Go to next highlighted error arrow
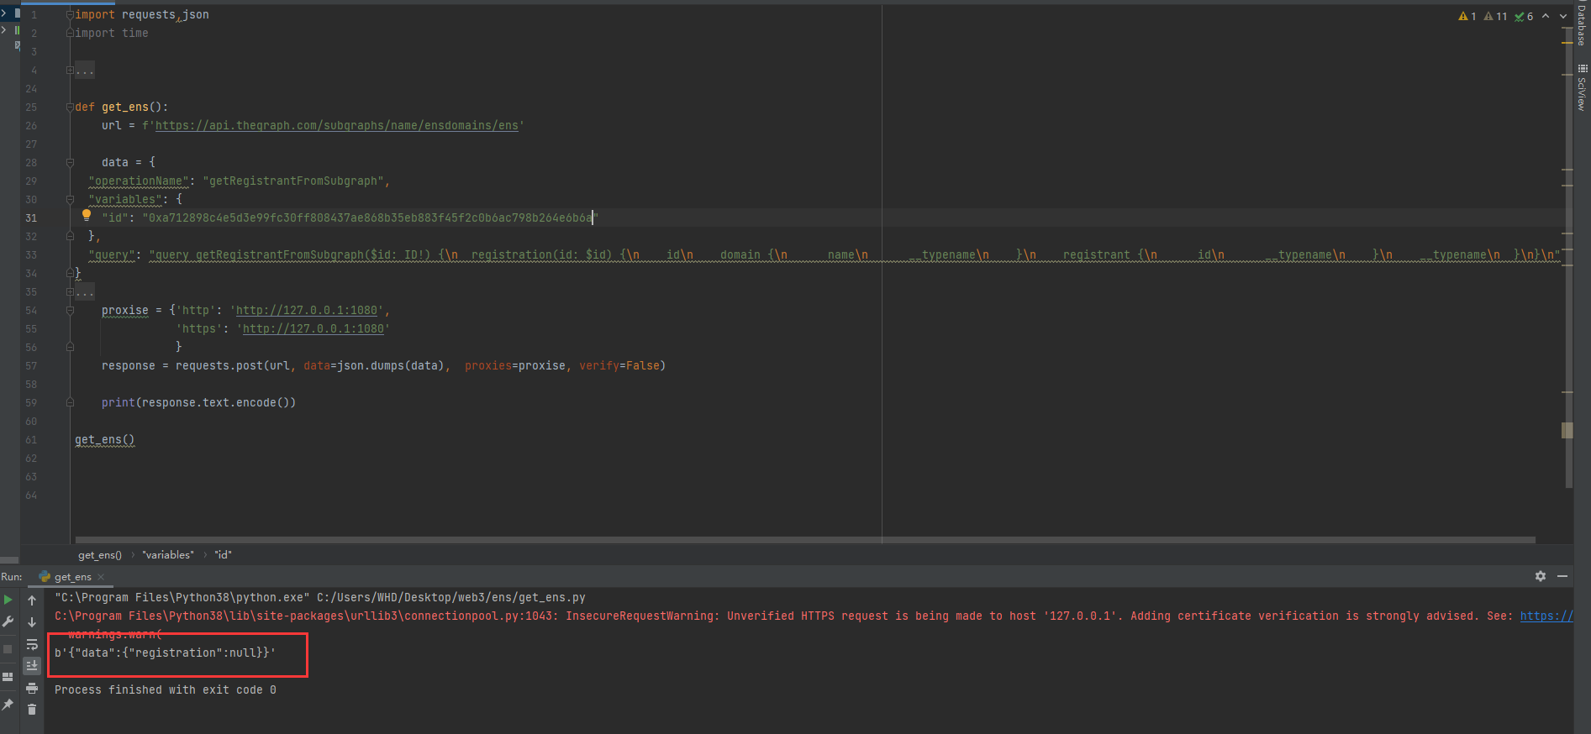Image resolution: width=1591 pixels, height=734 pixels. 1563,16
